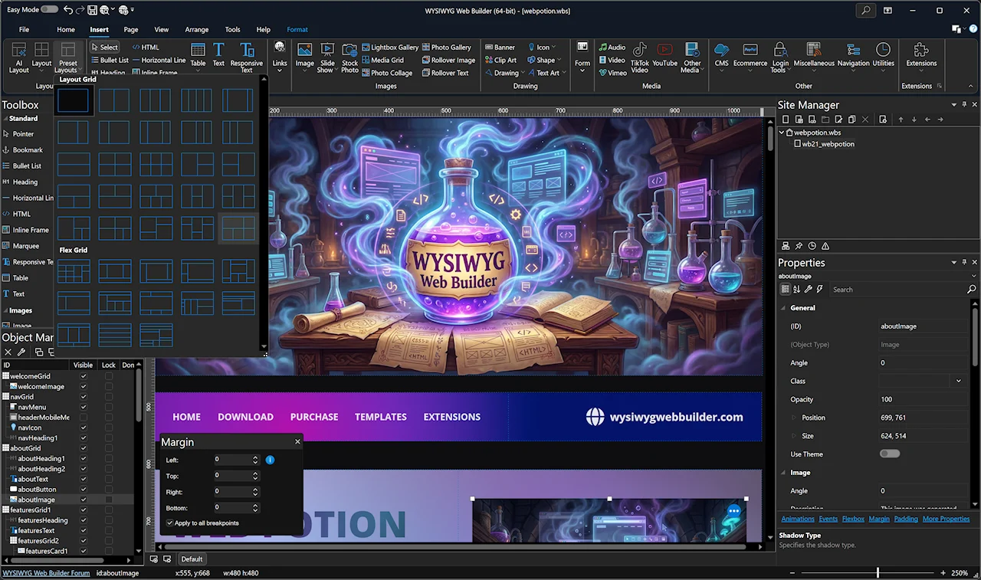Open the Class dropdown in Properties
The width and height of the screenshot is (981, 580).
pos(958,381)
